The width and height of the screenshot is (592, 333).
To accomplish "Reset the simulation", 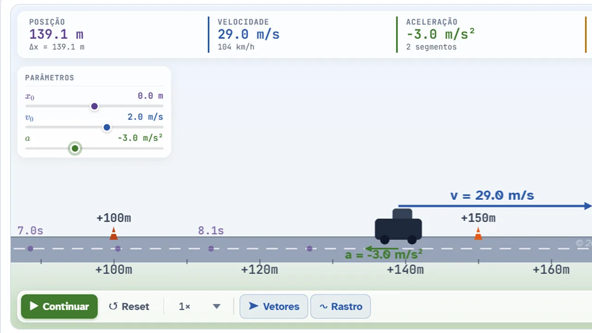I will [129, 306].
